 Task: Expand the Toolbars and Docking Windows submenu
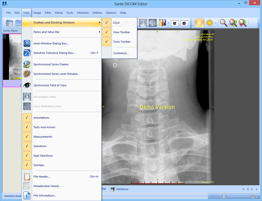(62, 22)
